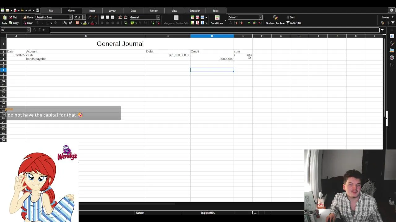
Task: Click the Undo arrow
Action: (x=22, y=10)
